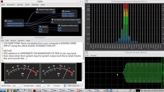164x92 pixels.
Task: Select the SimpleScreenRecorder 'in_1' port
Action: click(x=60, y=28)
